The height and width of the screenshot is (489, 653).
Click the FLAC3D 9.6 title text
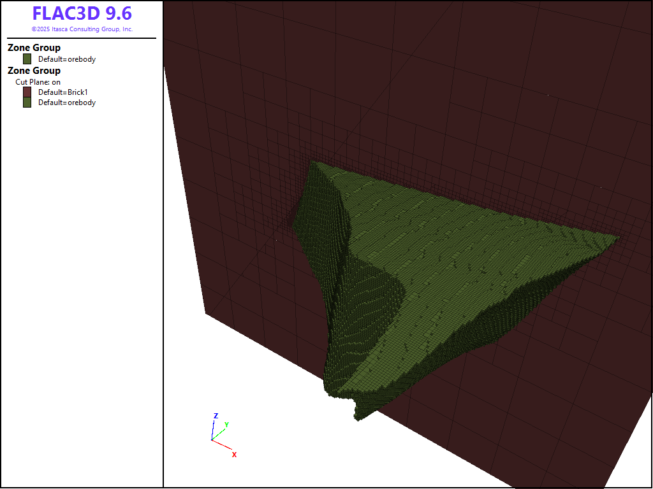[x=82, y=13]
